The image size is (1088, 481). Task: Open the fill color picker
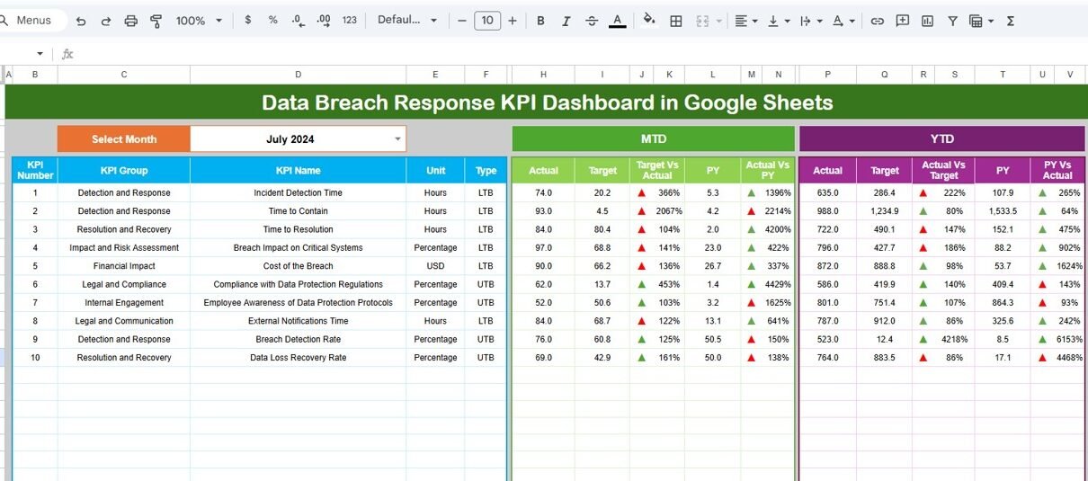click(649, 21)
